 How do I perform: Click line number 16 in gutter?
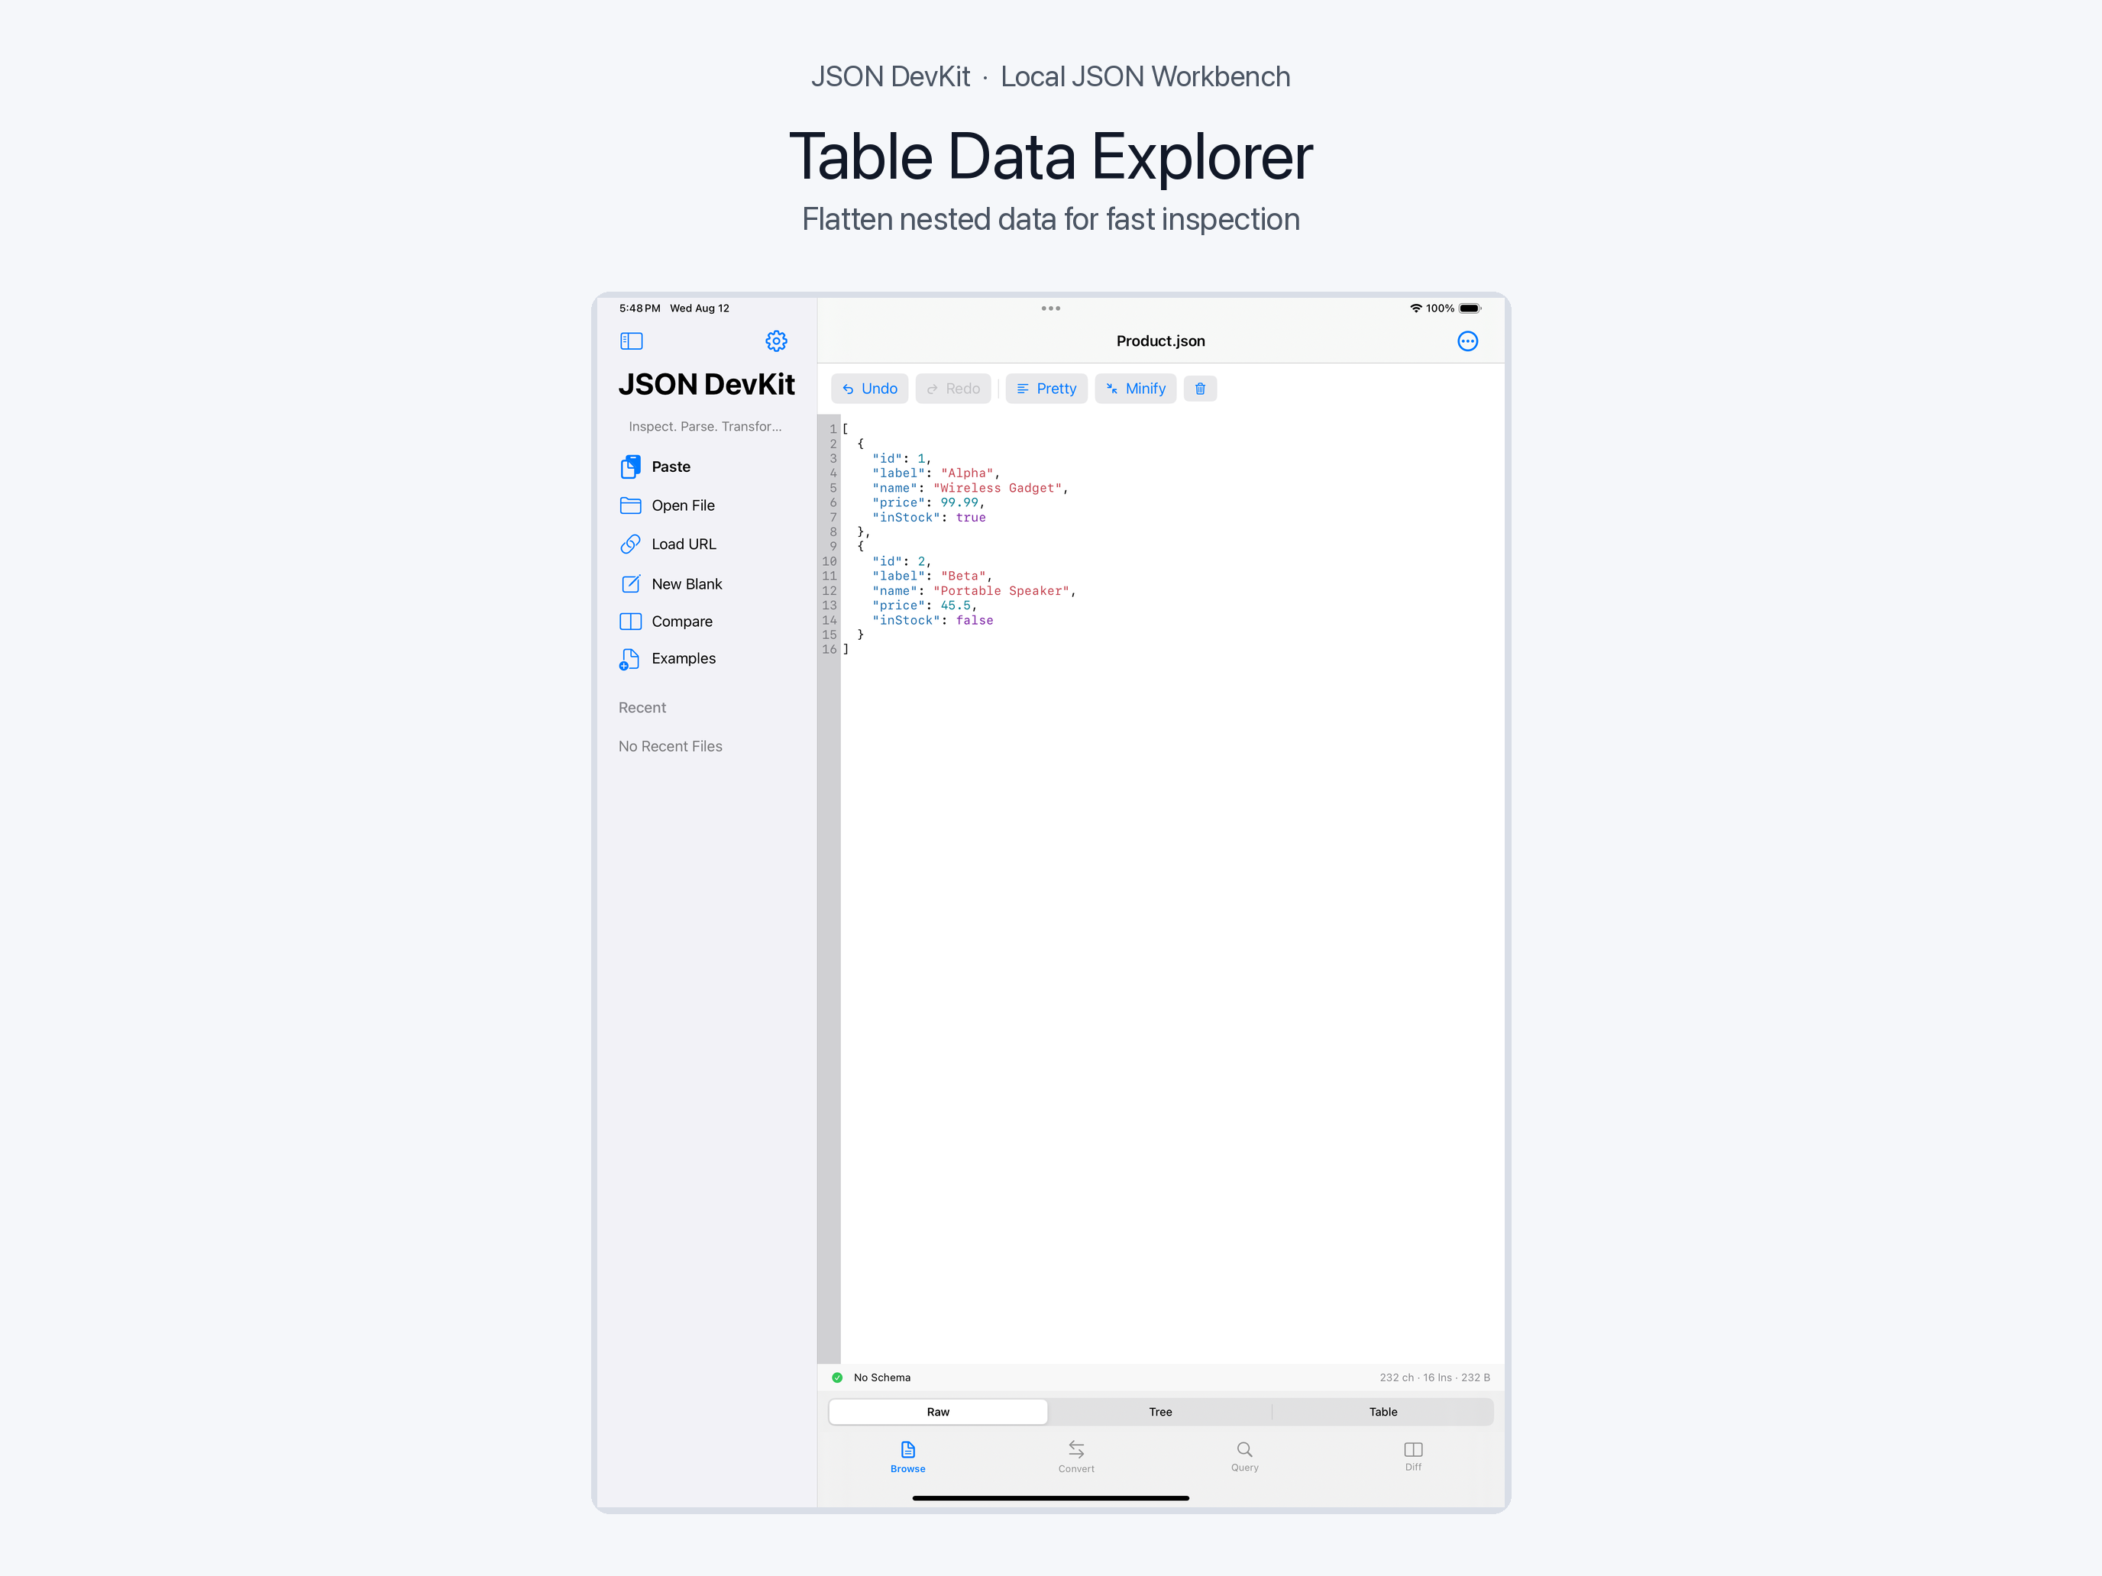point(829,650)
